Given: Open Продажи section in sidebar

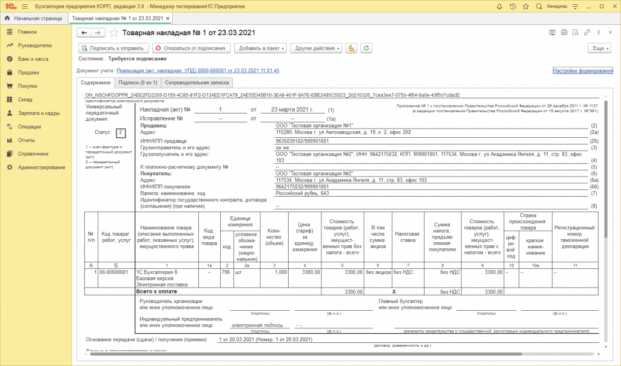Looking at the screenshot, I should pyautogui.click(x=29, y=73).
